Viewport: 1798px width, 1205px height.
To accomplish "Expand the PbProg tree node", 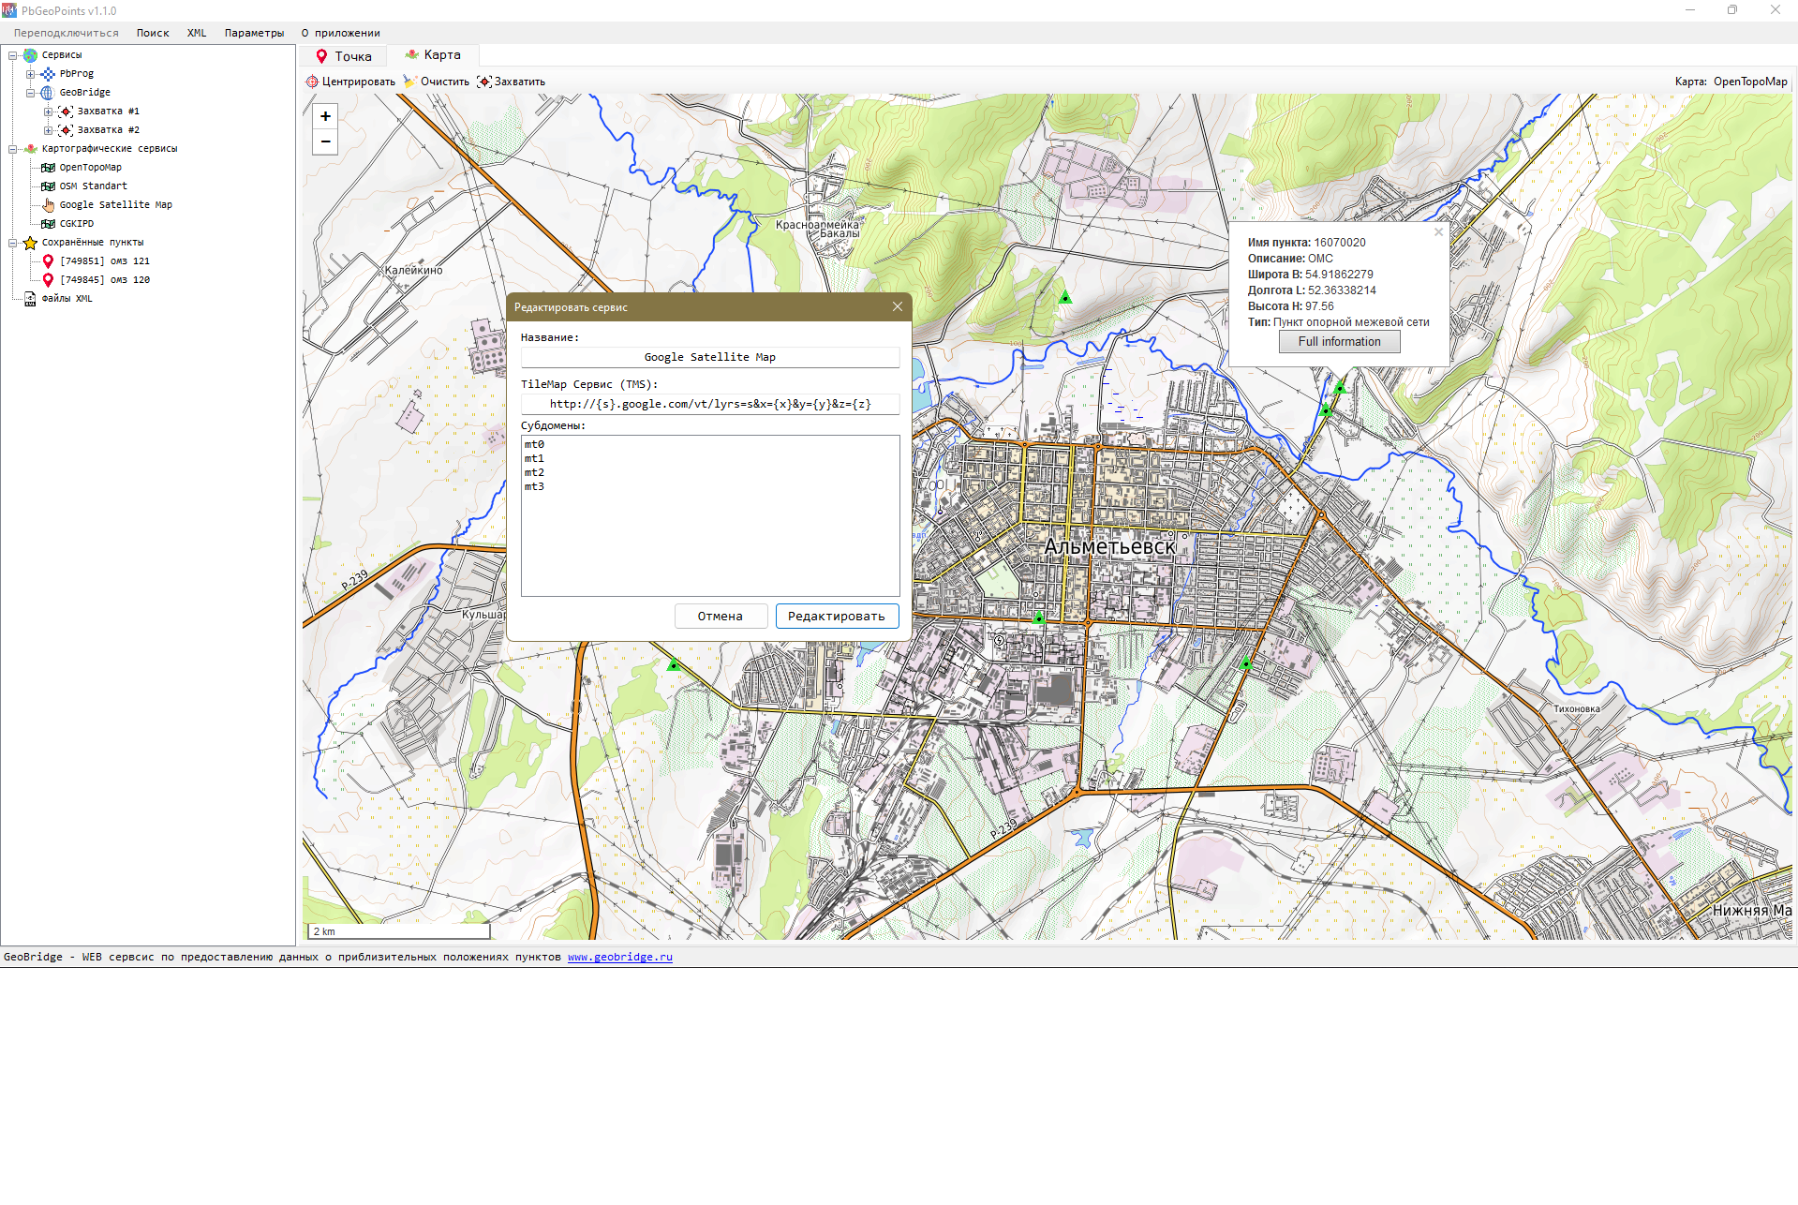I will point(30,74).
